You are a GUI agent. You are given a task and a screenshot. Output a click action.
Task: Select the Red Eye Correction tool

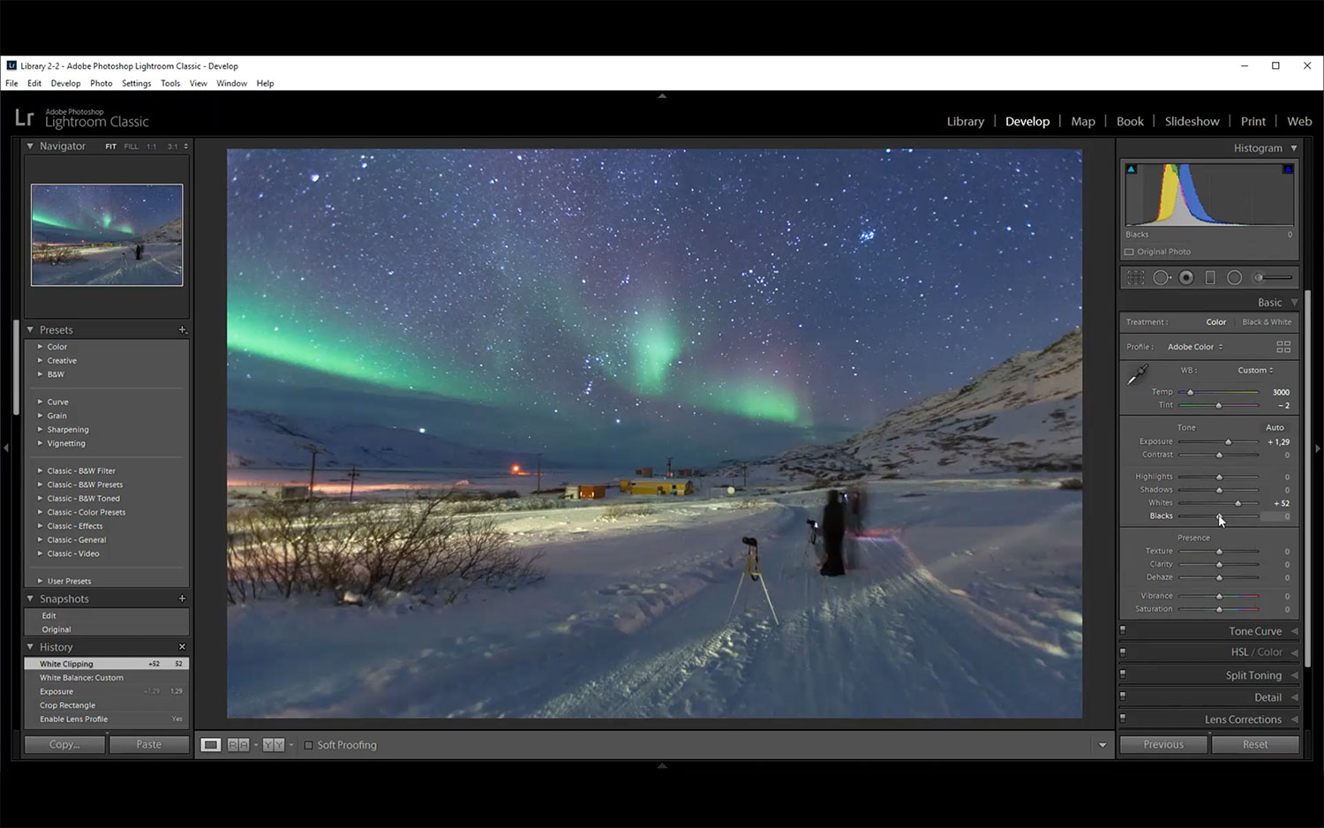[1186, 277]
